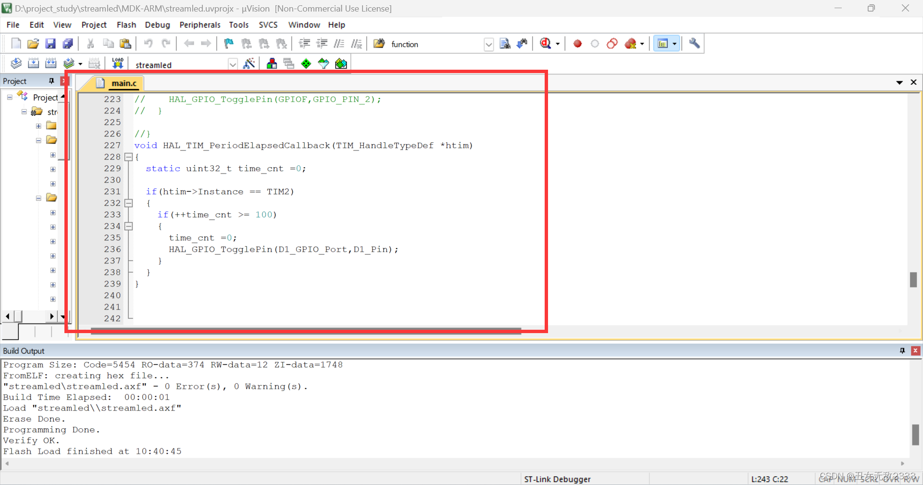Click 'Flash Load finished at 10:40:45' line
This screenshot has width=923, height=485.
[92, 451]
